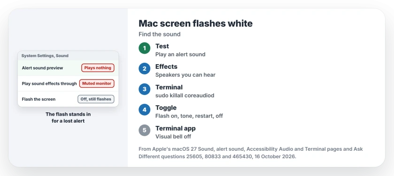
Task: Select the 'Alert sound preview' row label
Action: 42,68
